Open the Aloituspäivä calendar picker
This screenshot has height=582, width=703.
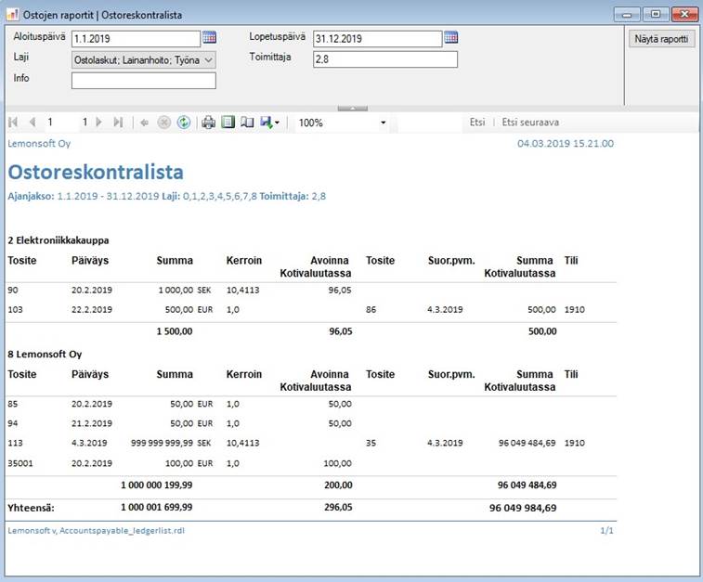tap(209, 37)
